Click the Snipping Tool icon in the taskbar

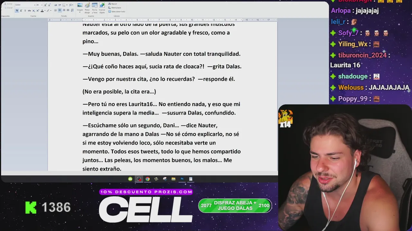(x=165, y=179)
